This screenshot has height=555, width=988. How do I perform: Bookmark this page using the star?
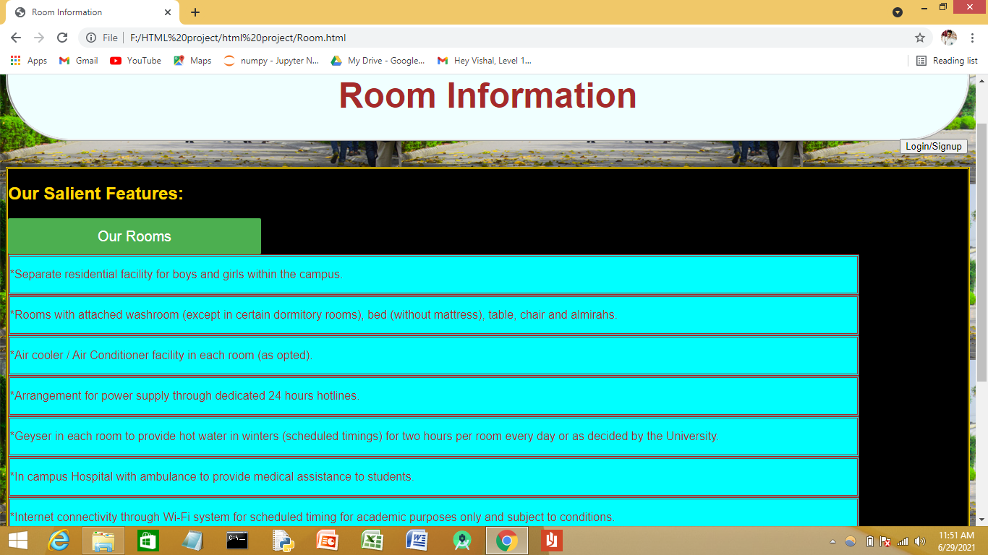pyautogui.click(x=919, y=38)
